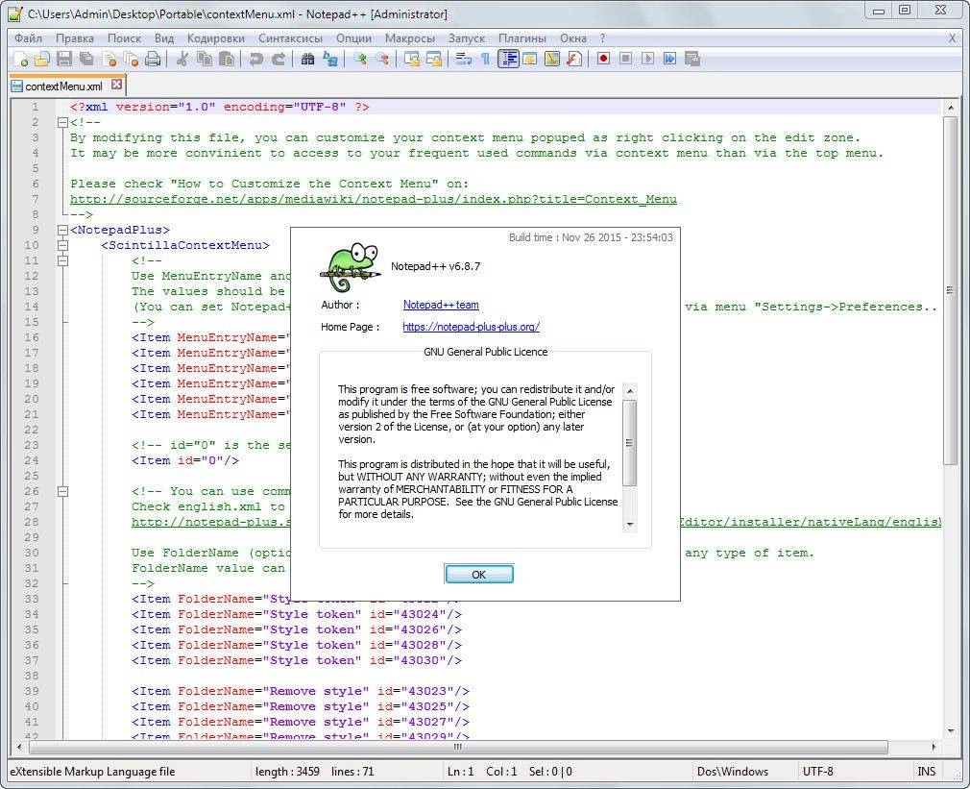
Task: Open the Replace toolbar icon
Action: pos(330,59)
